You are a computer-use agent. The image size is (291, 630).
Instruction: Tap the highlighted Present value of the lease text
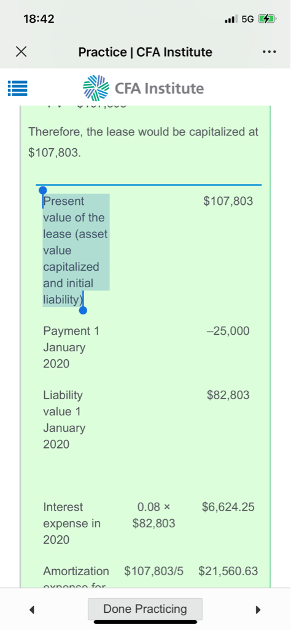click(76, 250)
